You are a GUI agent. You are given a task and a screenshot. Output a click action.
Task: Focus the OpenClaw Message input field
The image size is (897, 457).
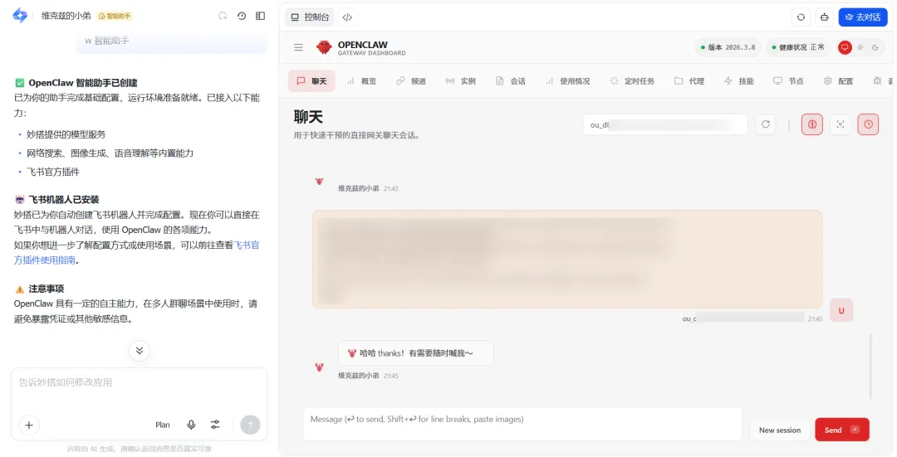click(522, 424)
